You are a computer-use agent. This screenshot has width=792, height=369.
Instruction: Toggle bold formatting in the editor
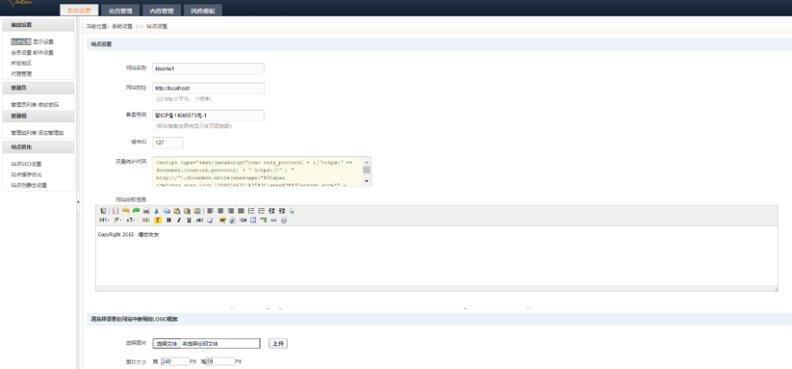[167, 220]
